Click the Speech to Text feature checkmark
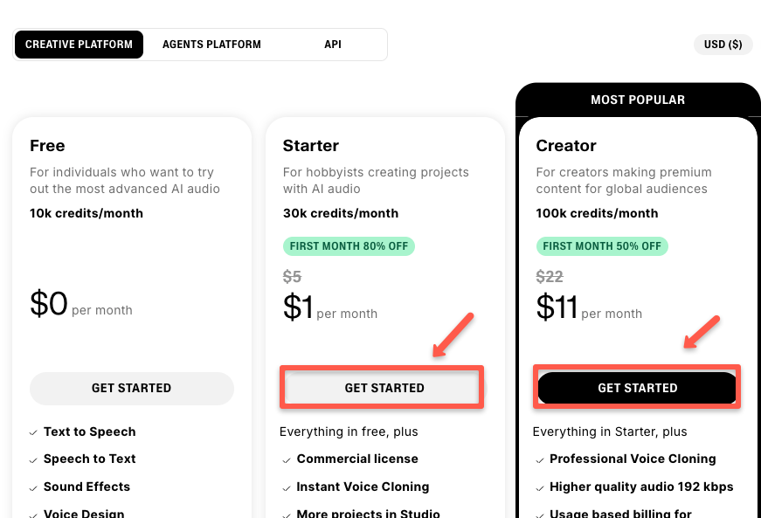 point(32,459)
